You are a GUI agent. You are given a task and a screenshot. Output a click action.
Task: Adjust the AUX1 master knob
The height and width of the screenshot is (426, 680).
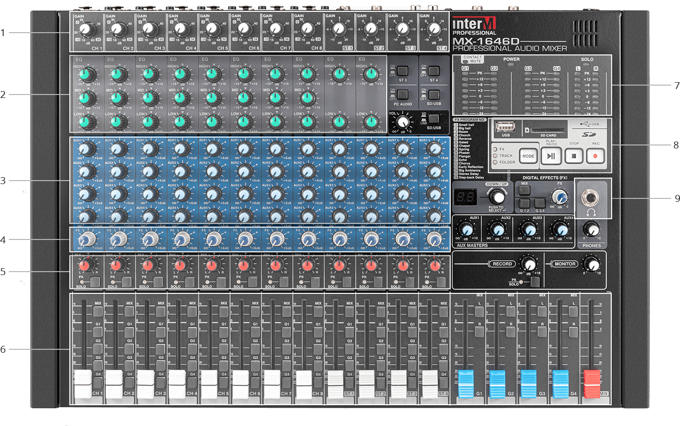click(466, 229)
